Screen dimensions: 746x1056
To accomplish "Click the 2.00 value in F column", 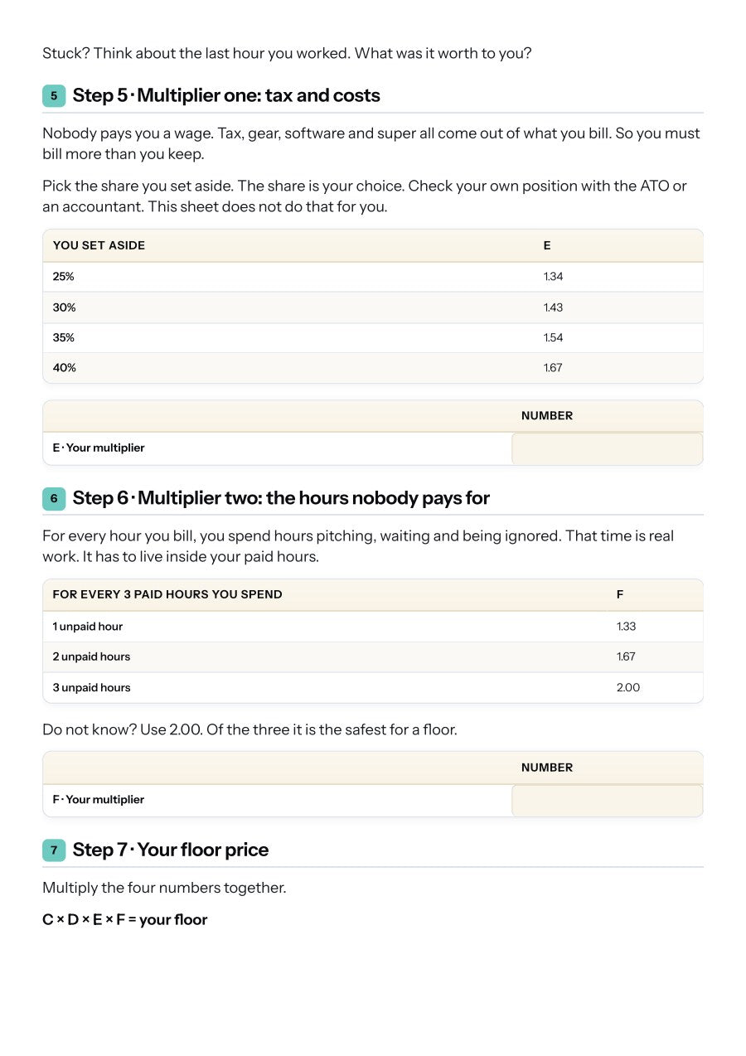I will pyautogui.click(x=628, y=688).
